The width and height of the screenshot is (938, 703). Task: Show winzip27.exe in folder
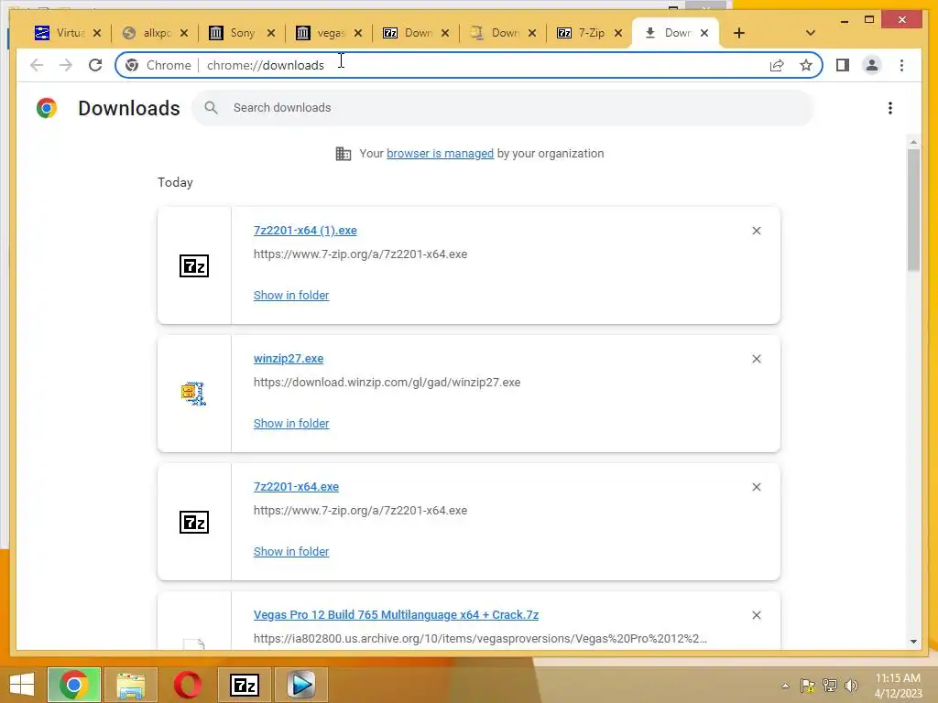pos(291,423)
